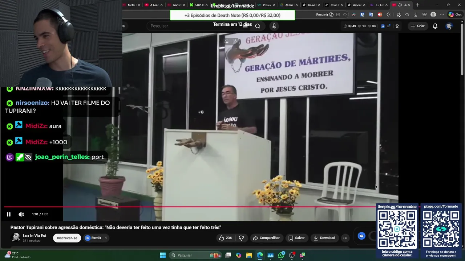Image resolution: width=465 pixels, height=261 pixels.
Task: Click the blue IQ extension icon in header
Action: [x=383, y=26]
